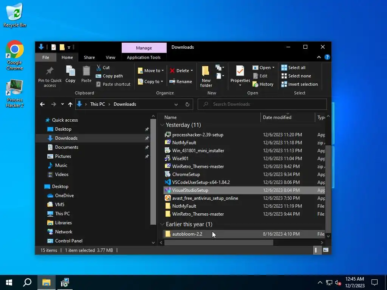Select all items in the folder

pyautogui.click(x=293, y=68)
